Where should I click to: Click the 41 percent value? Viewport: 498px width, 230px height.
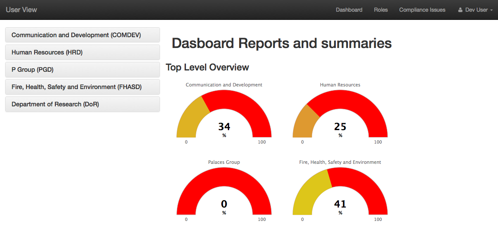click(340, 204)
